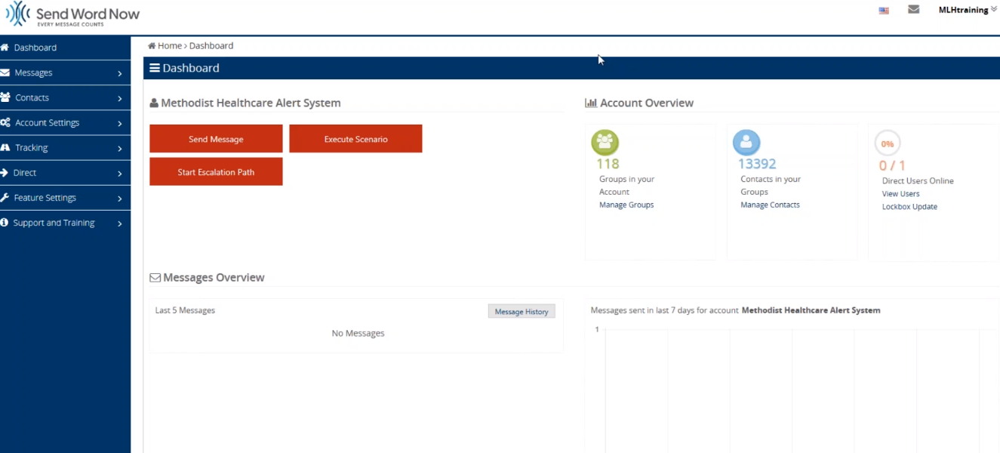Click the Start Escalation Path button
The height and width of the screenshot is (453, 1000).
click(x=216, y=171)
